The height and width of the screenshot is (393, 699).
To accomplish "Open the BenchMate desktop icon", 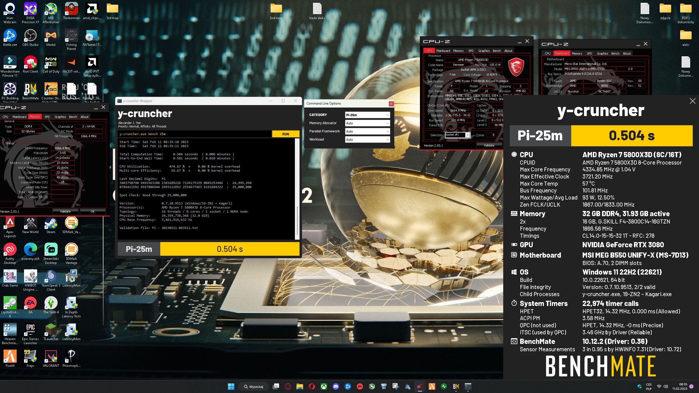I will [x=30, y=91].
